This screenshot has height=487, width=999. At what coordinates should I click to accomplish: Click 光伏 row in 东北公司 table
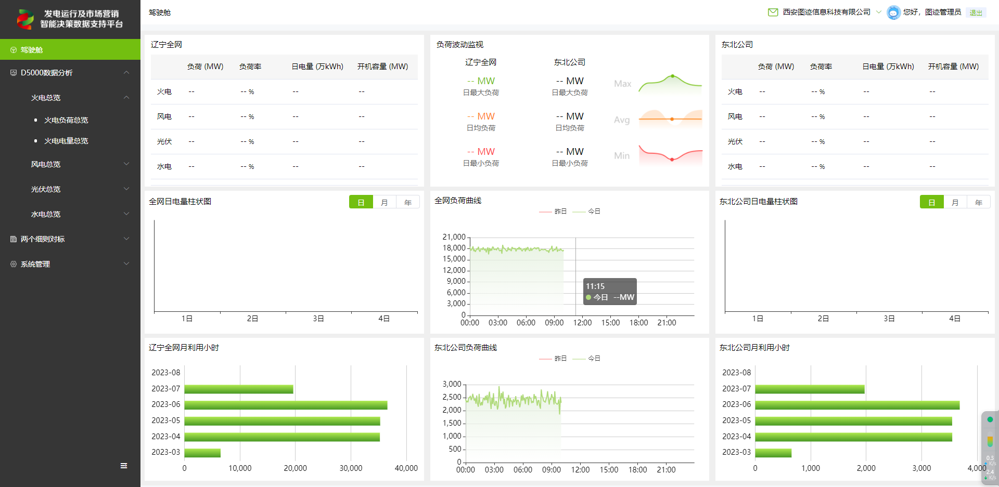point(855,141)
